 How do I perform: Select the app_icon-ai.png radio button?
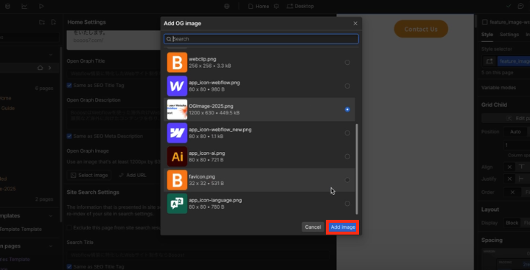tap(347, 156)
